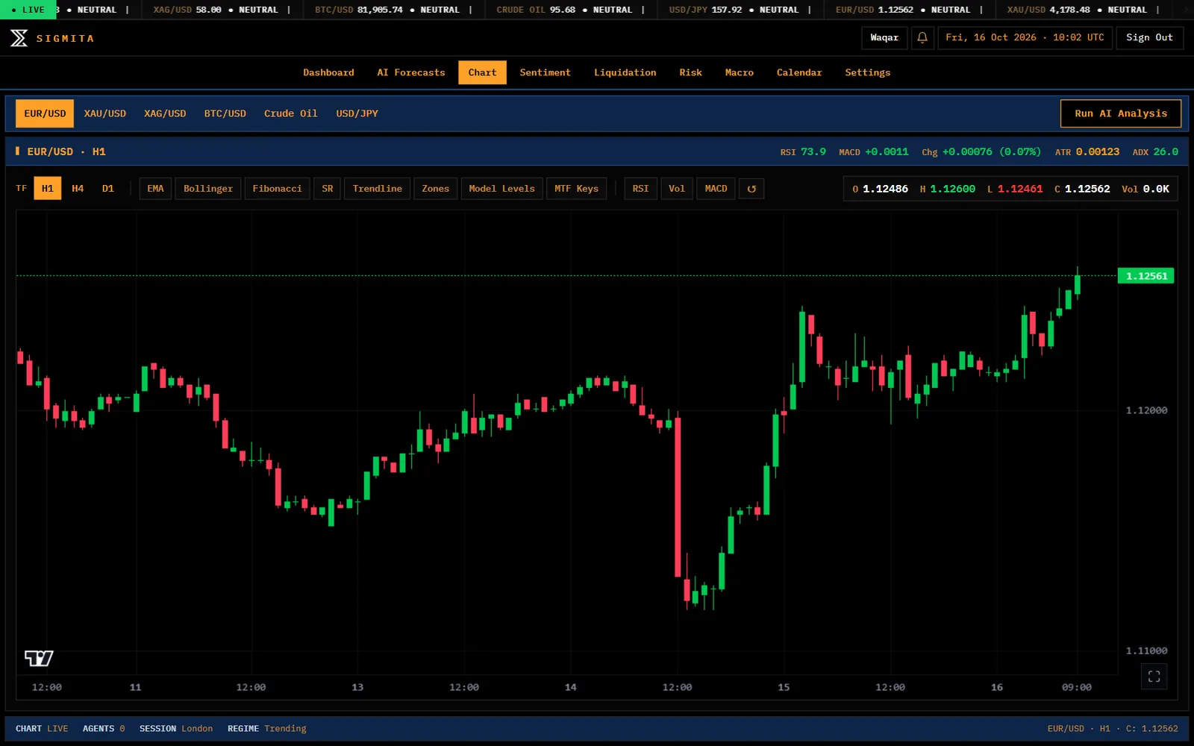
Task: Switch to the XAU/USD instrument tab
Action: (104, 113)
